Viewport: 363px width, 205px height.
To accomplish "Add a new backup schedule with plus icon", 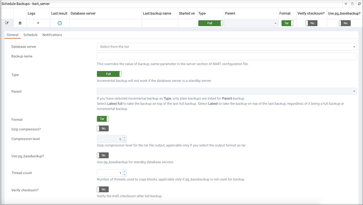I will [x=346, y=4].
